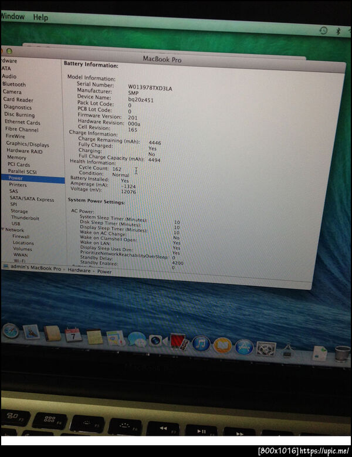
Task: Open the Calendar icon showing 7
Action: point(73,335)
